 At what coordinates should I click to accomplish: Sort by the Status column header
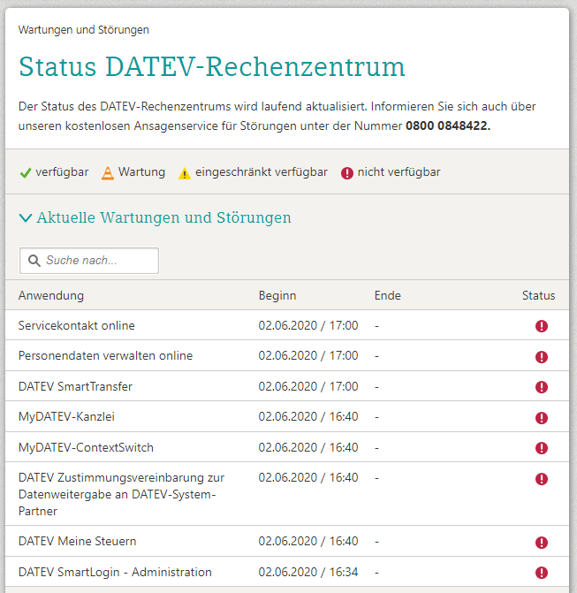[538, 295]
